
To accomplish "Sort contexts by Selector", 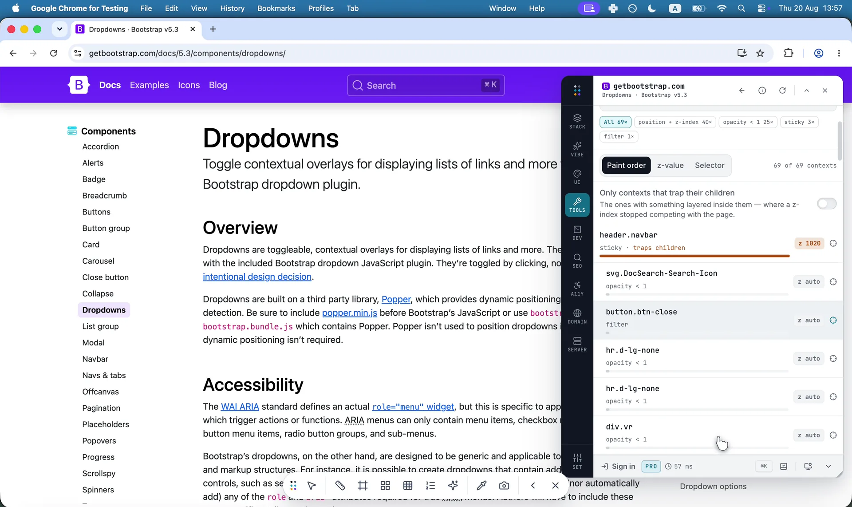I will tap(710, 166).
